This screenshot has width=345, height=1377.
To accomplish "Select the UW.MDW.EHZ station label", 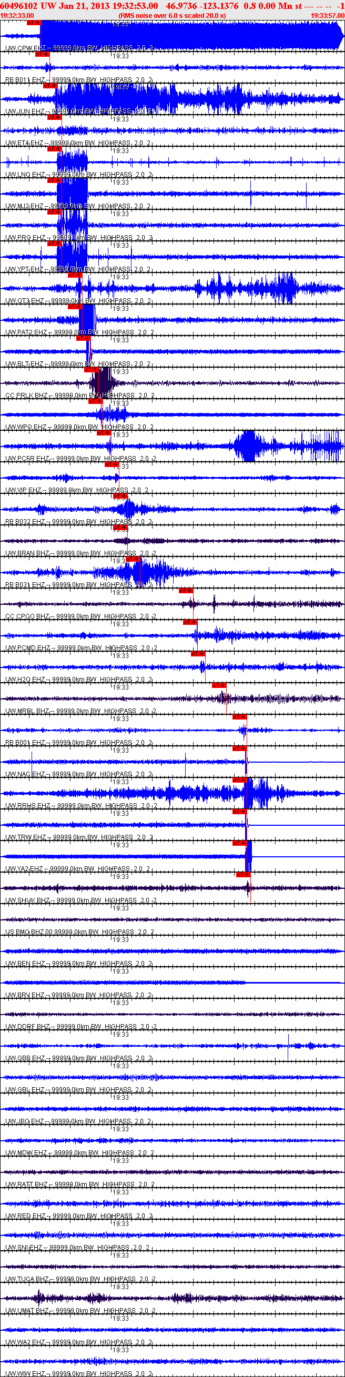I will tap(26, 1152).
